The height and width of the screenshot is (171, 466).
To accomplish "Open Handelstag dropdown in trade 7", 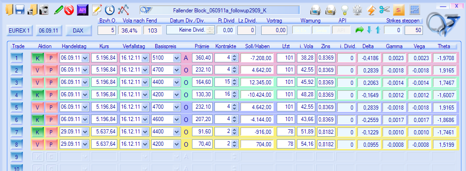I will 85,132.
